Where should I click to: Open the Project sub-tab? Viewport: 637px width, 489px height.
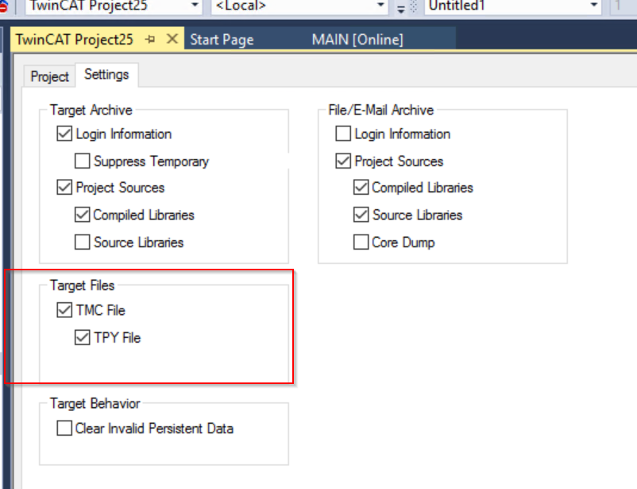[49, 76]
